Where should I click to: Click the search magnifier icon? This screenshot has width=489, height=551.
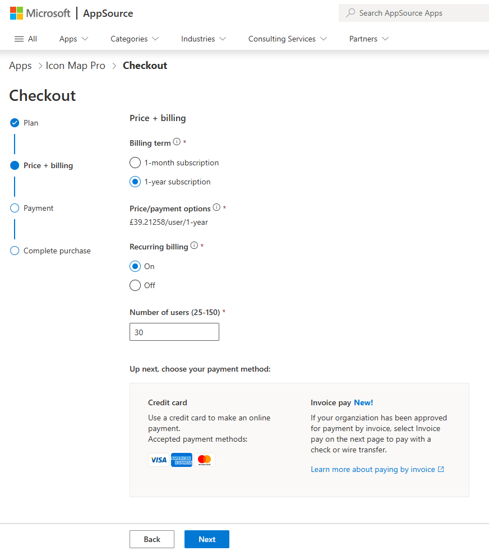click(350, 13)
